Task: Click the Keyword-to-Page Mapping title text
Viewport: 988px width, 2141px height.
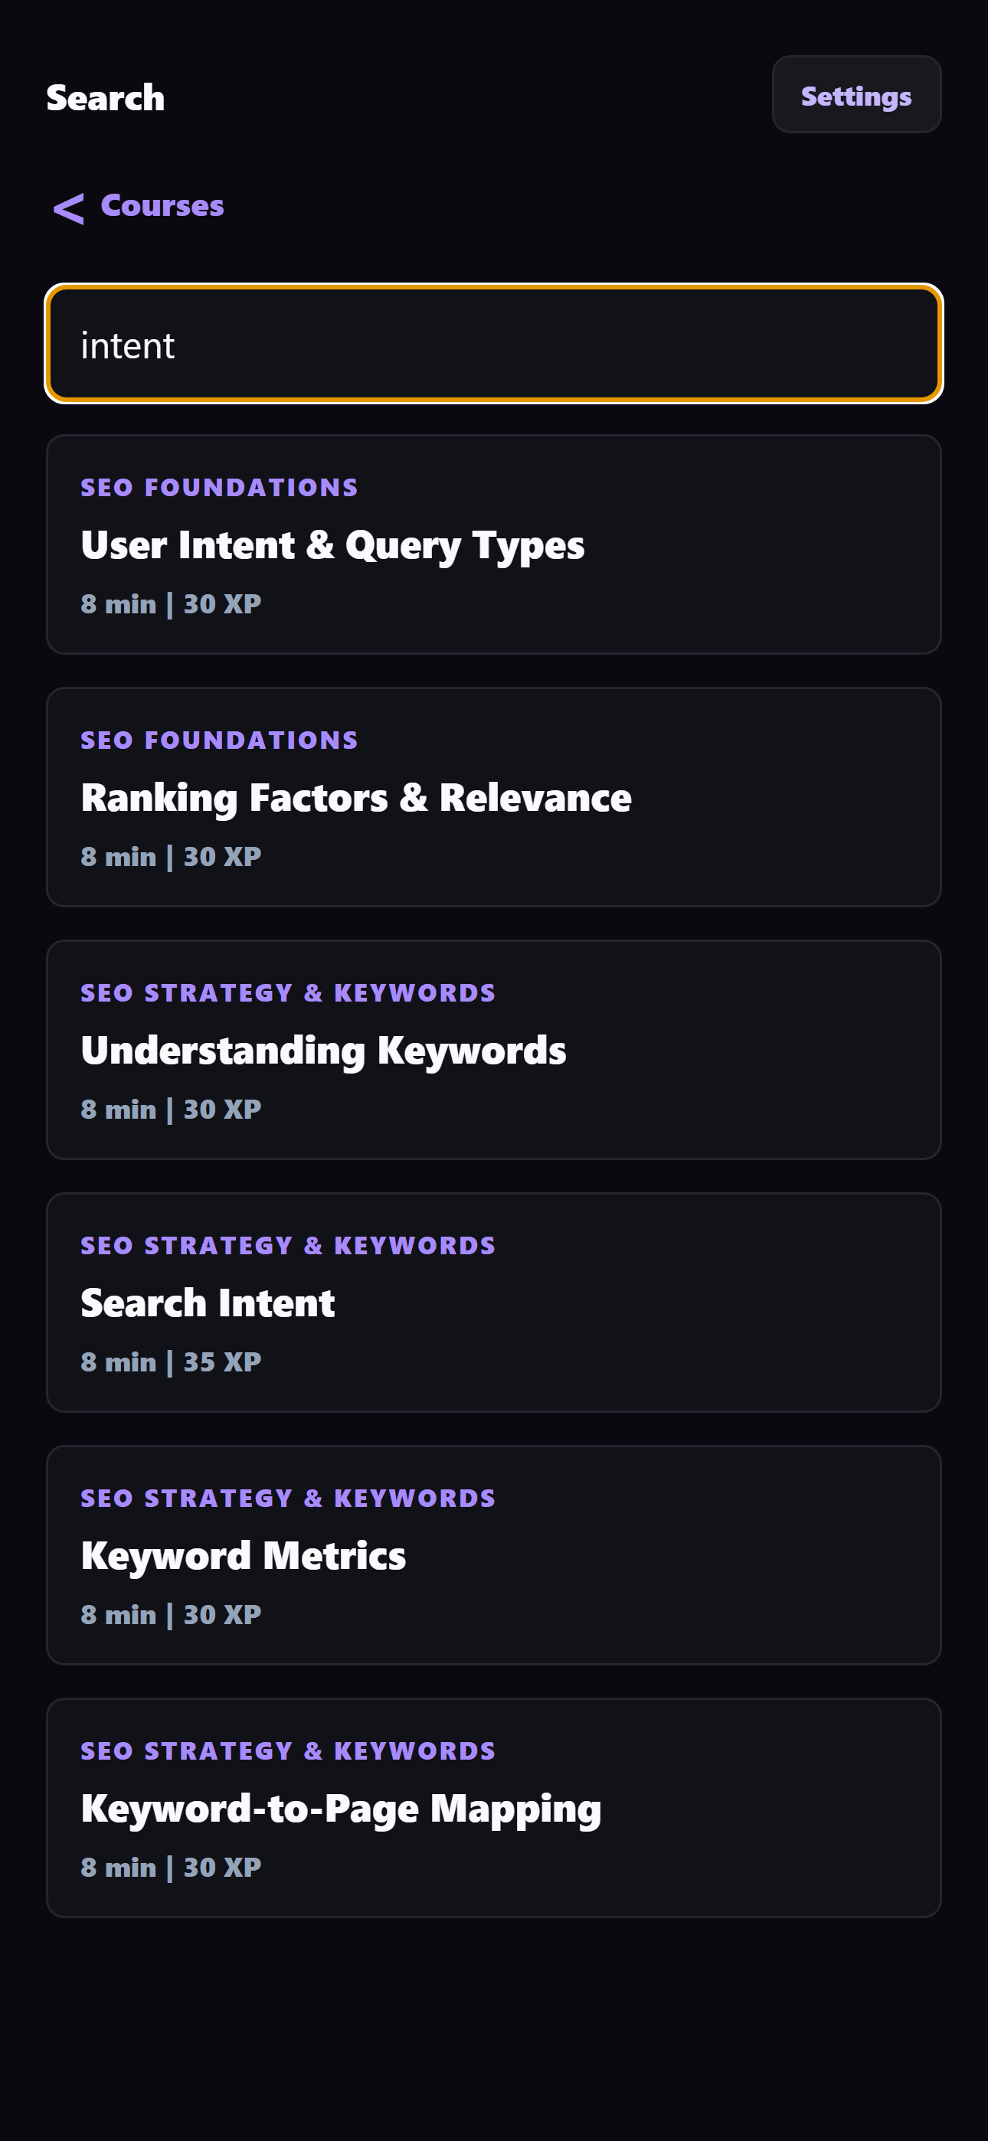Action: [340, 1808]
